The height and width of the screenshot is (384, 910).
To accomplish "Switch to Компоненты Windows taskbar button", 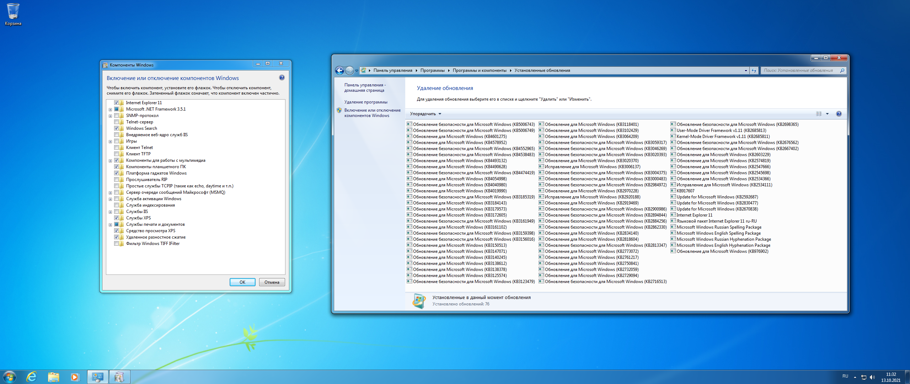I will [x=119, y=377].
